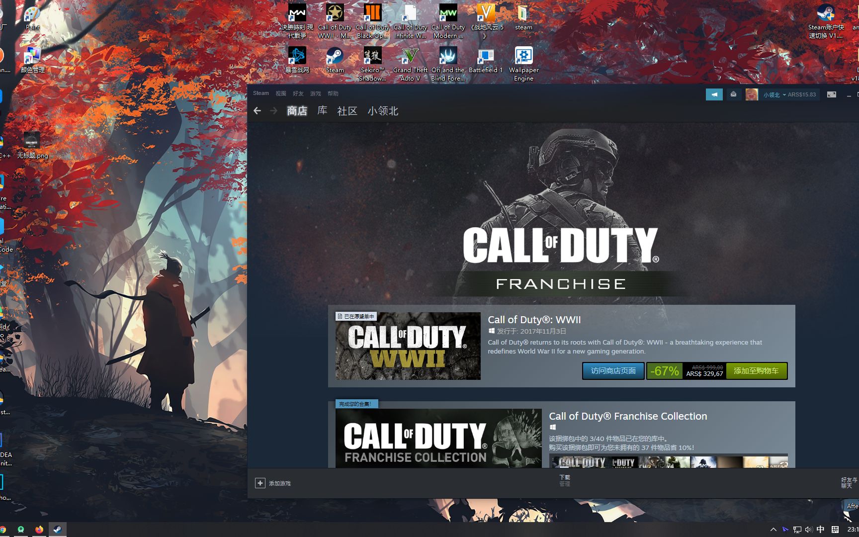Open 无标题.png file on desktop
Image resolution: width=859 pixels, height=537 pixels.
[x=32, y=145]
